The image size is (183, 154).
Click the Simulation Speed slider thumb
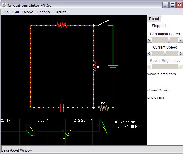169,40
